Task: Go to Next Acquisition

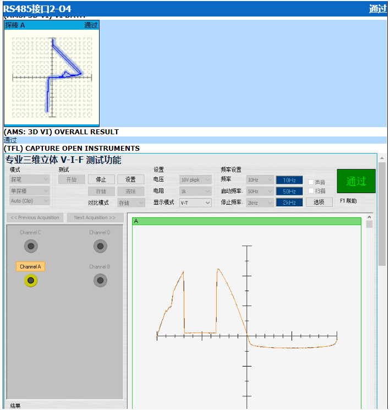Action: [x=95, y=217]
